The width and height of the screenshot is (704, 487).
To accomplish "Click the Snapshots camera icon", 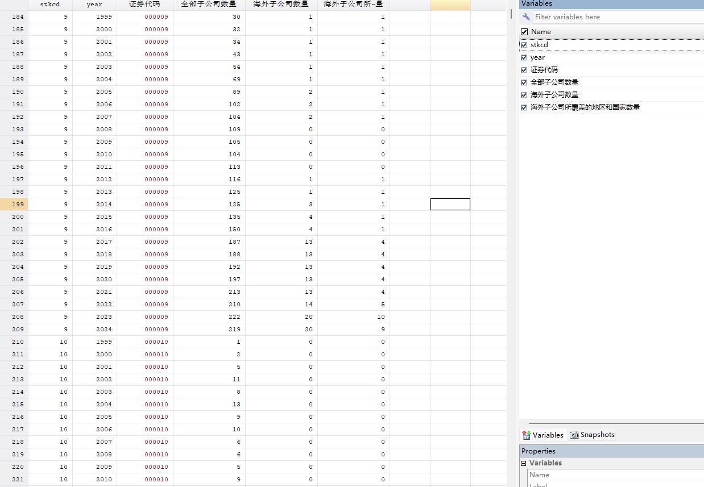I will click(574, 435).
